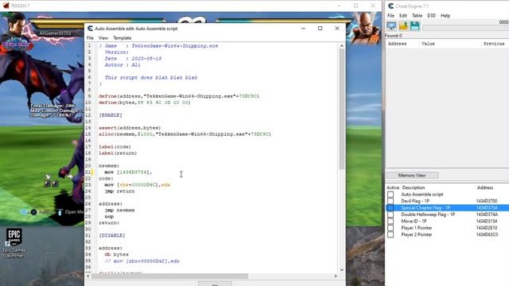Click address 1434D2E10 of Player 1 Pointer
The image size is (509, 286).
(487, 228)
